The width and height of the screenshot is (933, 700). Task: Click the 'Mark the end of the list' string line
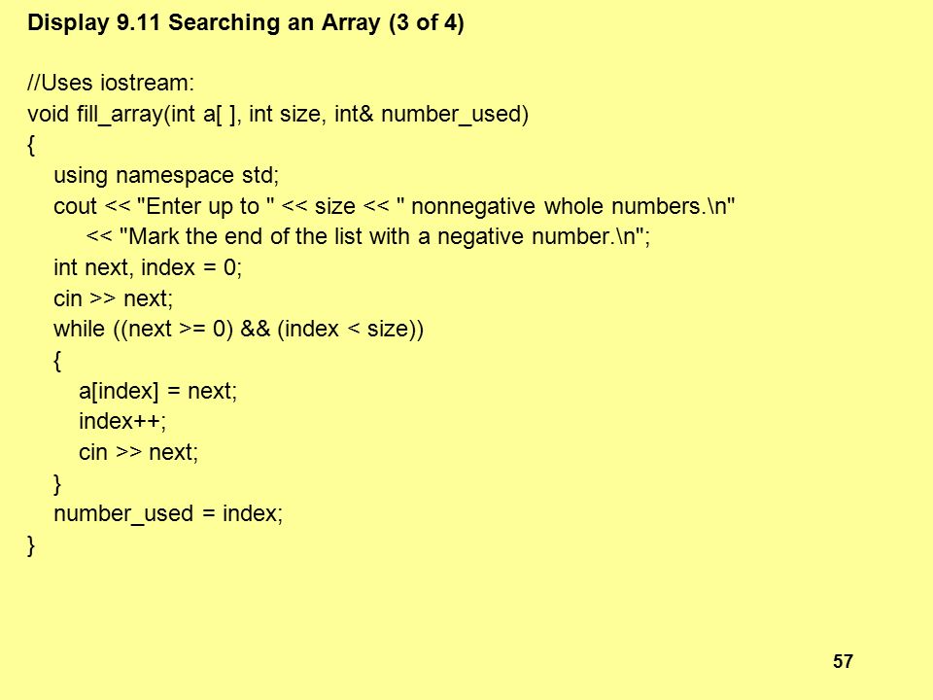tap(368, 237)
